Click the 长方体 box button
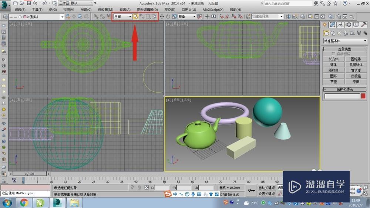Viewport: 370px width, 208px height. pos(333,59)
